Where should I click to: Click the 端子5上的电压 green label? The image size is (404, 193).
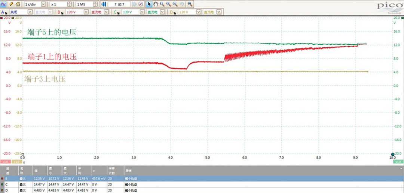pos(52,33)
